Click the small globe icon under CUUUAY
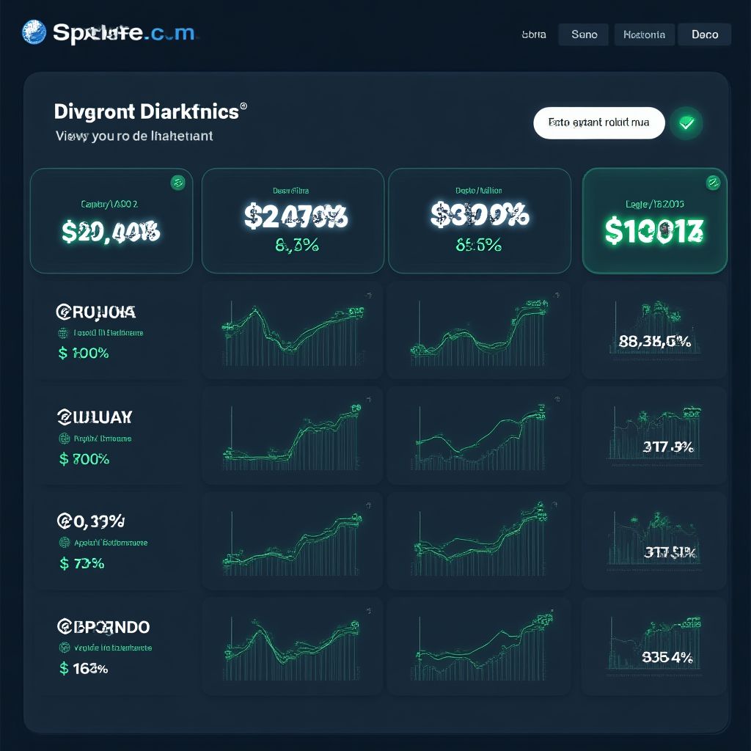751x751 pixels. tap(63, 439)
